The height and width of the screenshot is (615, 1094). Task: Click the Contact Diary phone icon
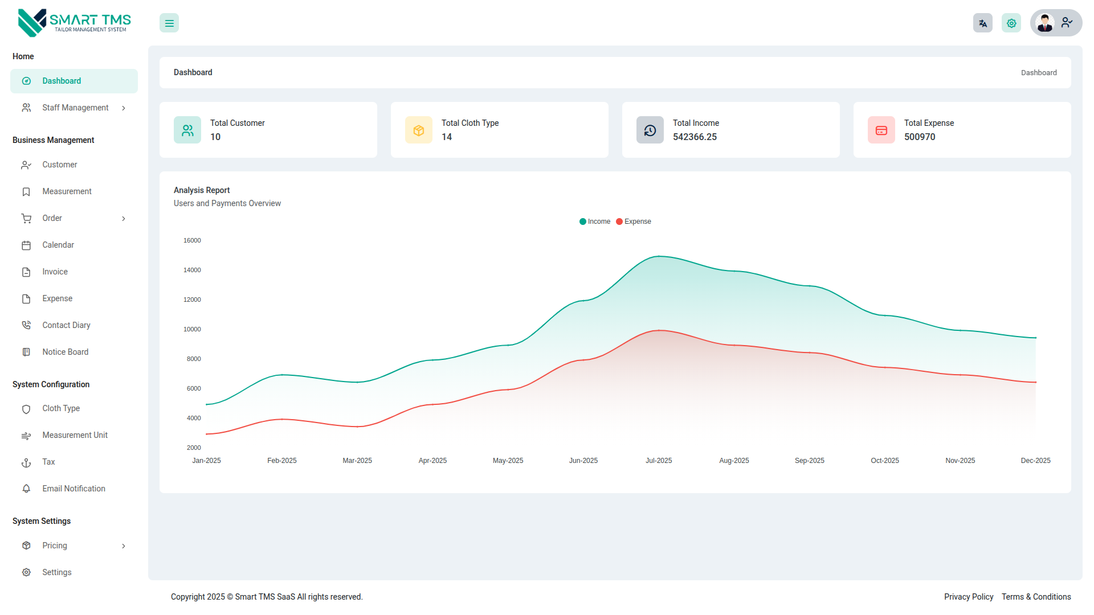26,325
